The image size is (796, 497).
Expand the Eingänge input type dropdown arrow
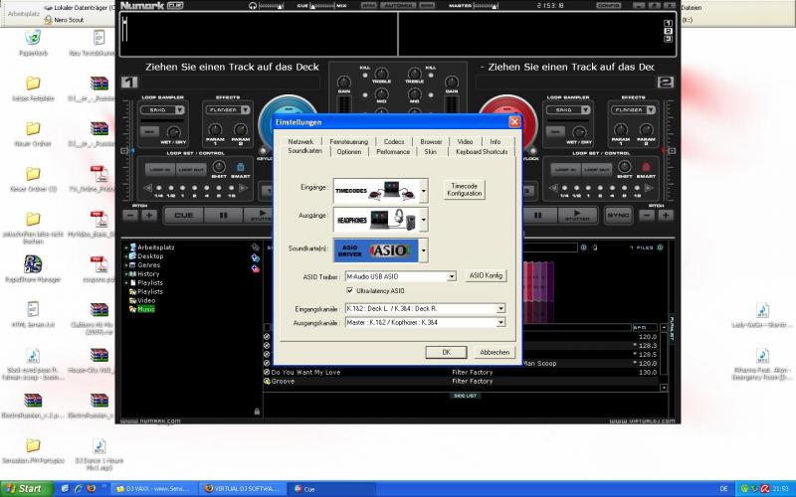[x=423, y=189]
